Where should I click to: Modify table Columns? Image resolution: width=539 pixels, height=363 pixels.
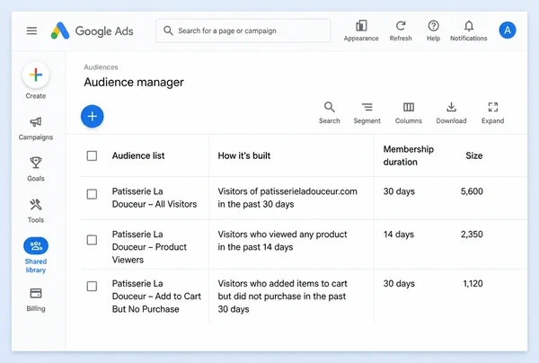pos(409,112)
